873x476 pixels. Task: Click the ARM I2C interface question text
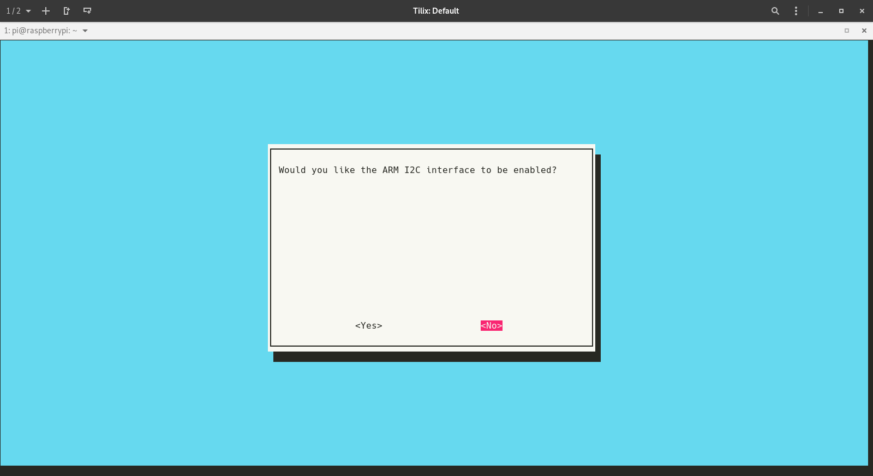[x=417, y=170]
